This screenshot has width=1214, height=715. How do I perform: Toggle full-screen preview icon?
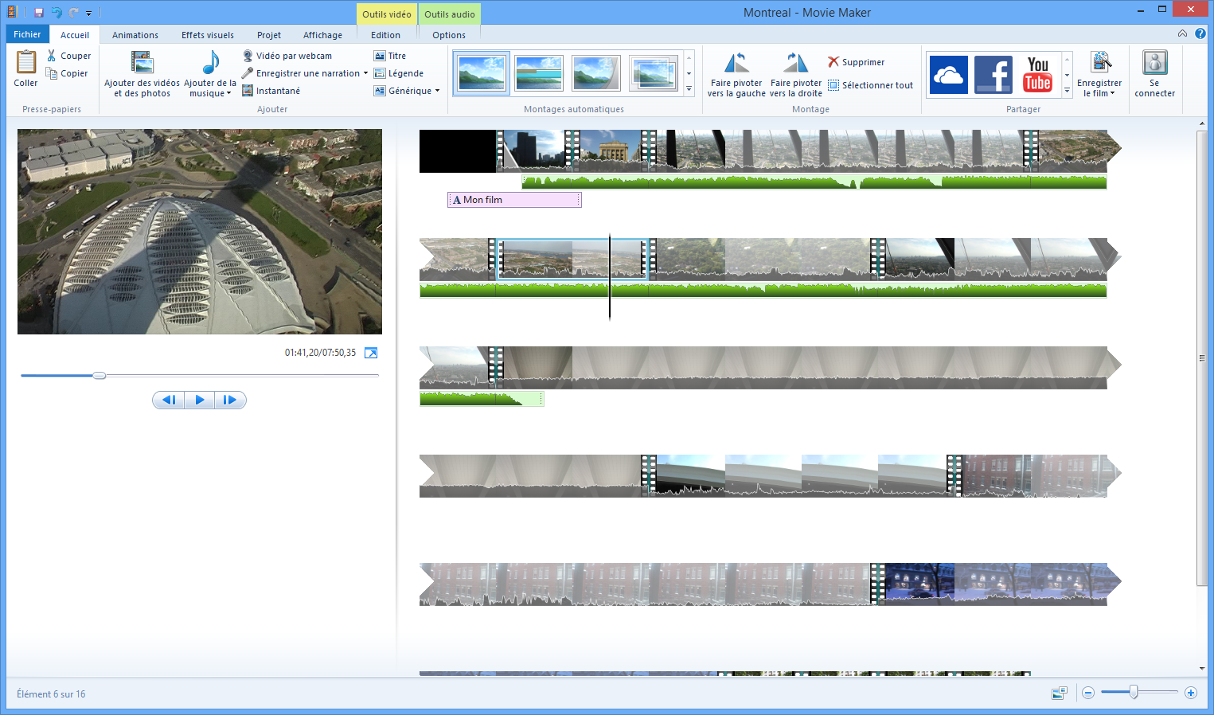tap(371, 353)
